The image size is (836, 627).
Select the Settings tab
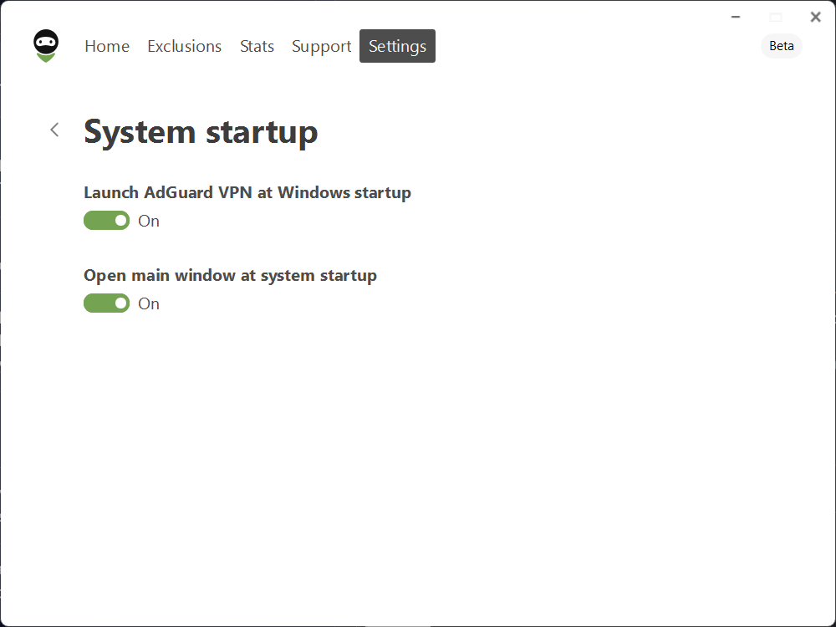(x=397, y=46)
